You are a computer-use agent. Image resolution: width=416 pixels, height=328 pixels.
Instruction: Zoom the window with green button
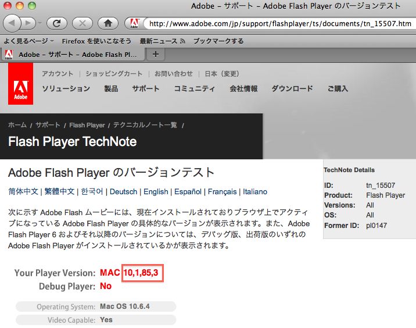(32, 6)
